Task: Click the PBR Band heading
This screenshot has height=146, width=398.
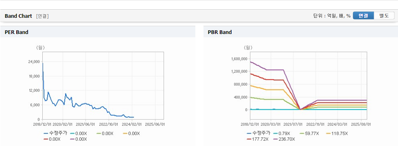Action: (220, 32)
